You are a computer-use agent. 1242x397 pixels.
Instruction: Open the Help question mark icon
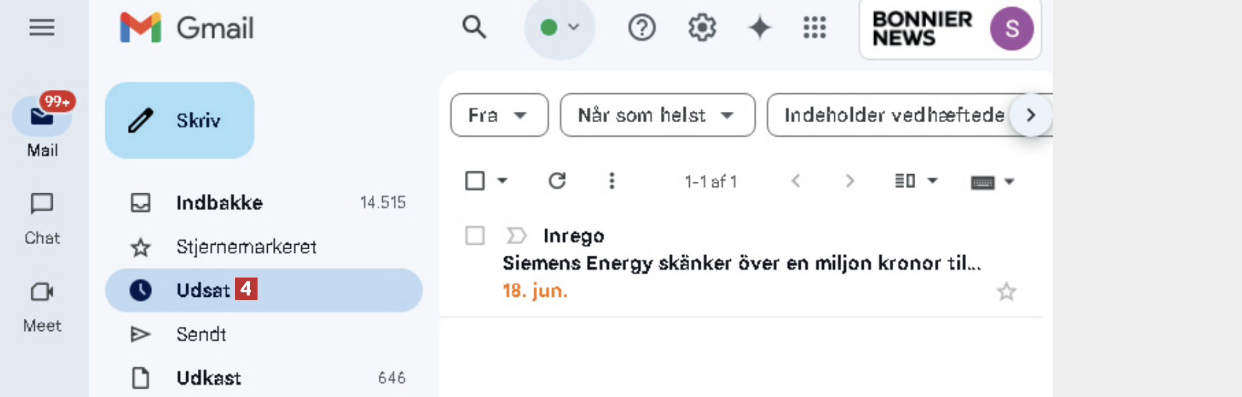[642, 28]
